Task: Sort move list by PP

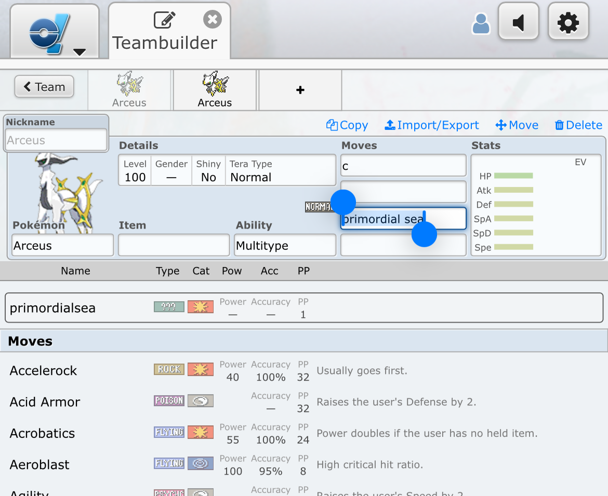Action: coord(303,271)
